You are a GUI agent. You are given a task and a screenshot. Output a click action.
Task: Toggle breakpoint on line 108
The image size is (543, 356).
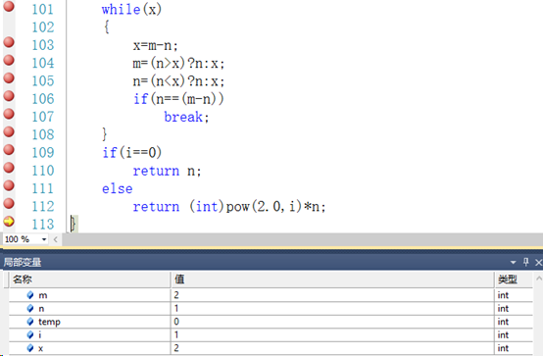click(9, 132)
